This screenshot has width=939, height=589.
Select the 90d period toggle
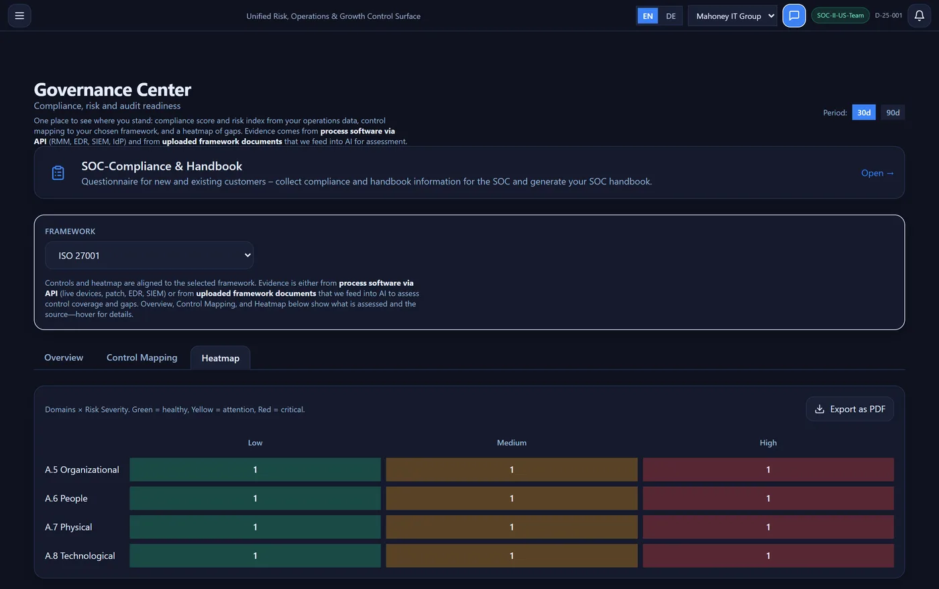click(x=893, y=112)
